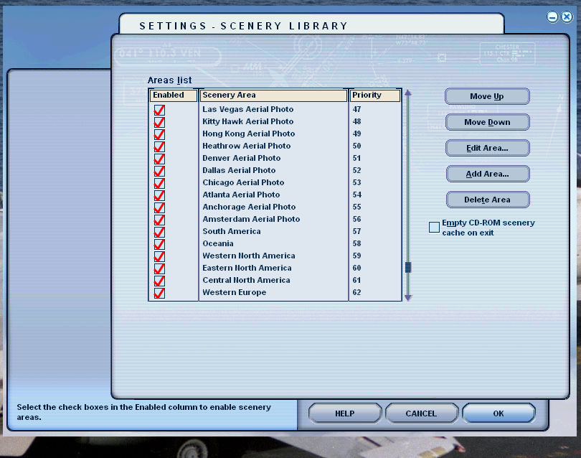Click priority value 47

pyautogui.click(x=356, y=110)
